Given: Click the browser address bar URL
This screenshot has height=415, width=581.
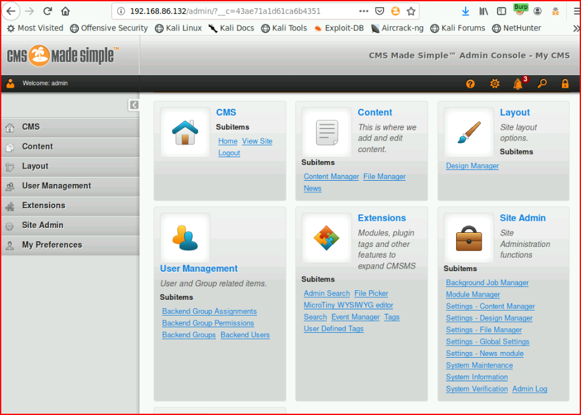Looking at the screenshot, I should 225,11.
